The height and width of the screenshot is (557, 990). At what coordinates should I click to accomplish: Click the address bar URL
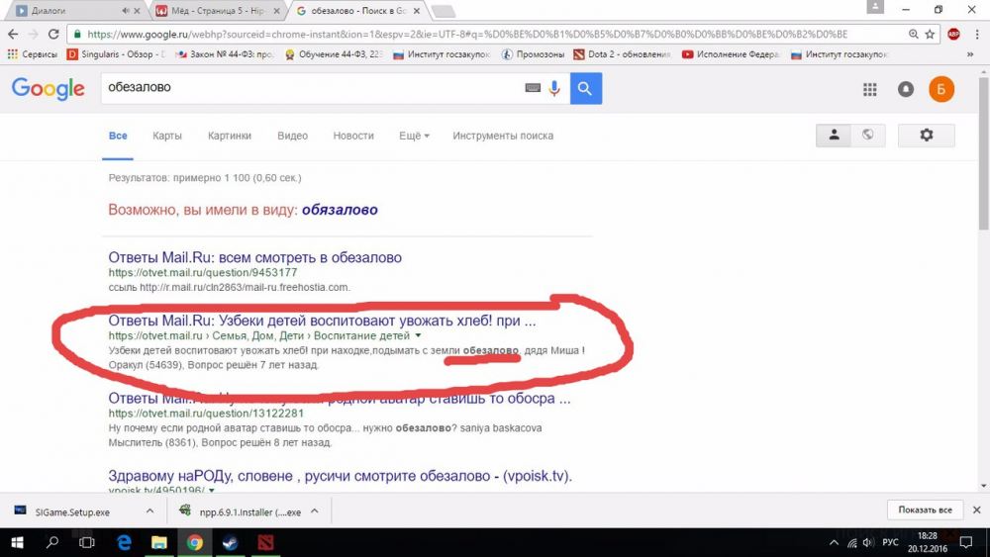click(467, 34)
